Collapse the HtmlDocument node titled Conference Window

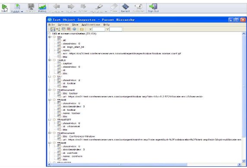click(x=50, y=133)
